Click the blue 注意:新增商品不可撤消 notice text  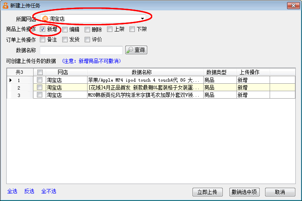click(x=92, y=61)
